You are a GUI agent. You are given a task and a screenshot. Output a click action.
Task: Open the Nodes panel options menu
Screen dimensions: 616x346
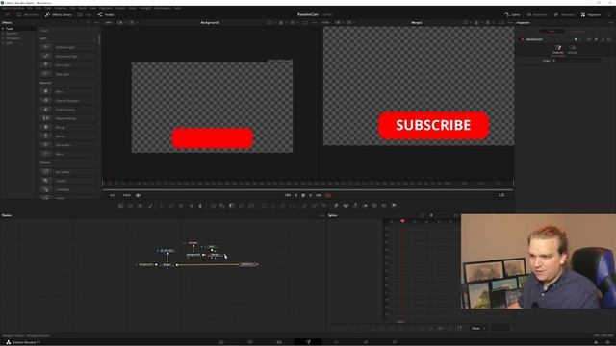coord(321,215)
